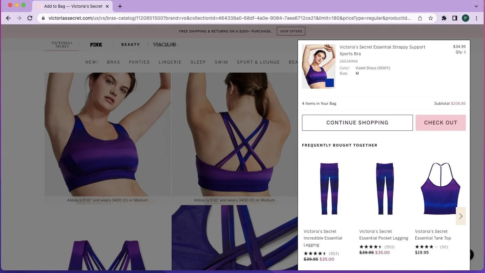The image size is (485, 273).
Task: Click the sports bra thumbnail in bag
Action: pyautogui.click(x=318, y=66)
